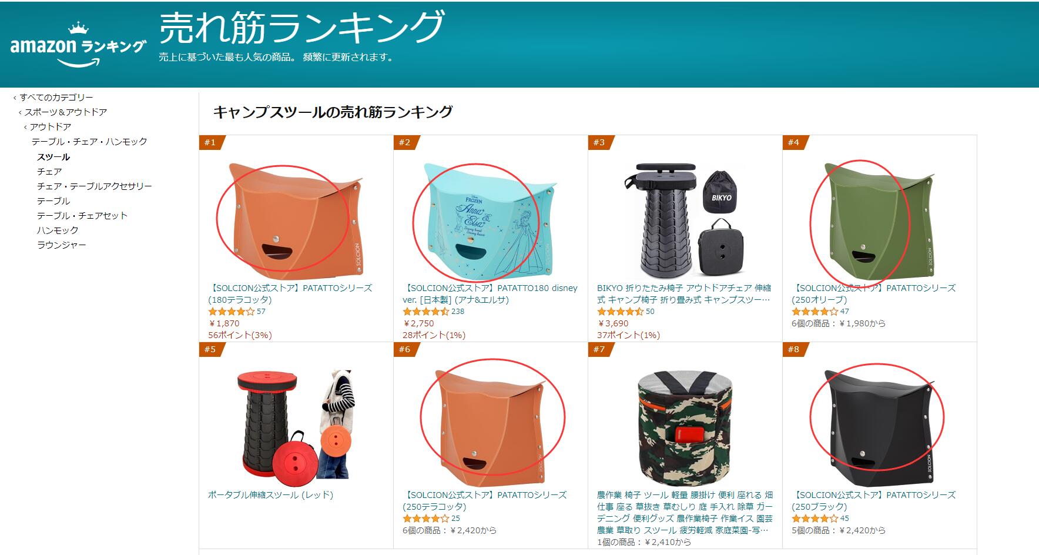
Task: Open テーブル・チェア・ハンモック category
Action: (89, 142)
